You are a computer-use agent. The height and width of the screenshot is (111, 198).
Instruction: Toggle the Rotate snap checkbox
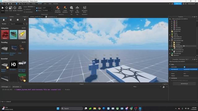37,8
